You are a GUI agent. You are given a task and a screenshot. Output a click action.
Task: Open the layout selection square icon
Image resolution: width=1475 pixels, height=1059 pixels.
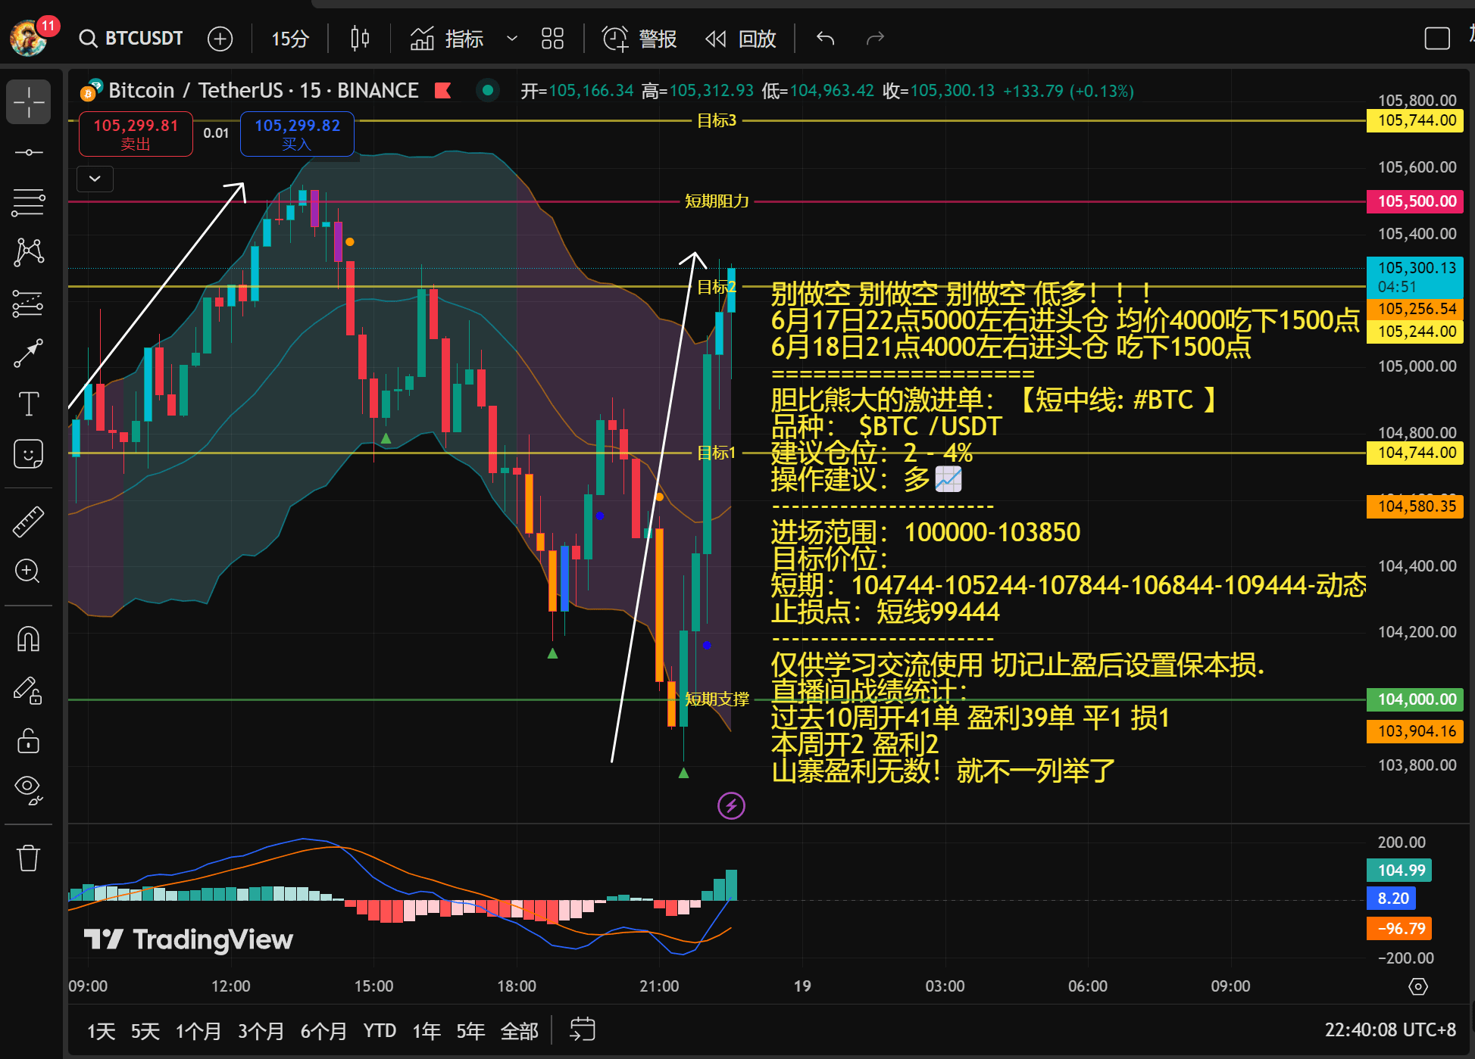[1437, 39]
